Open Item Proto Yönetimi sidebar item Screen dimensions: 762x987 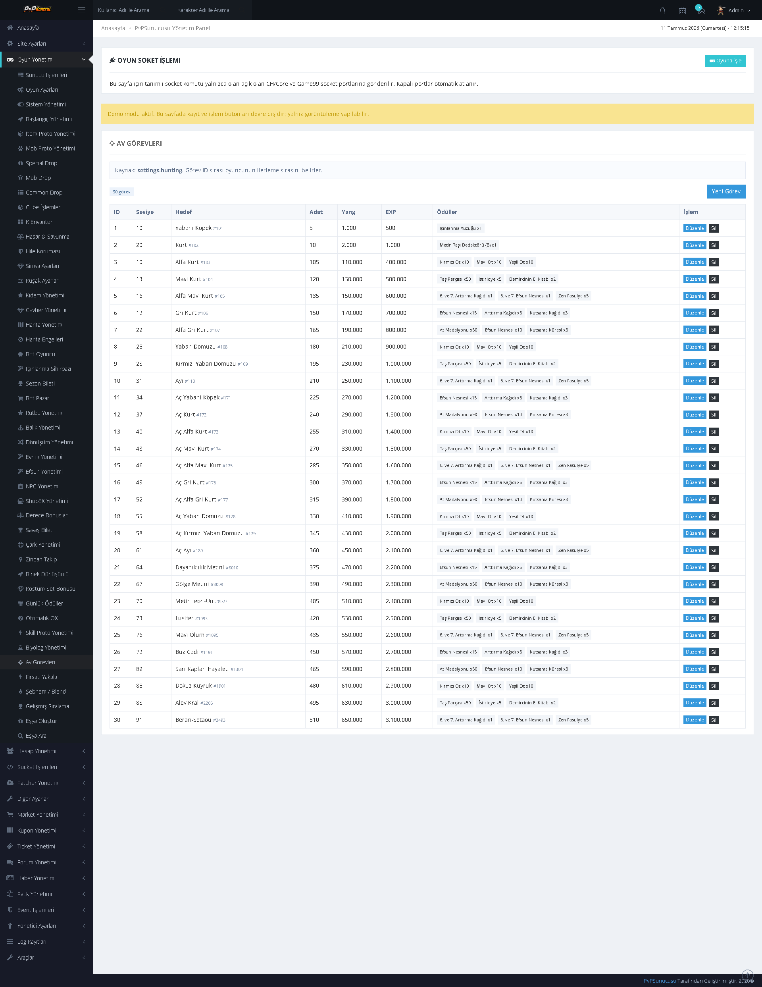(46, 134)
